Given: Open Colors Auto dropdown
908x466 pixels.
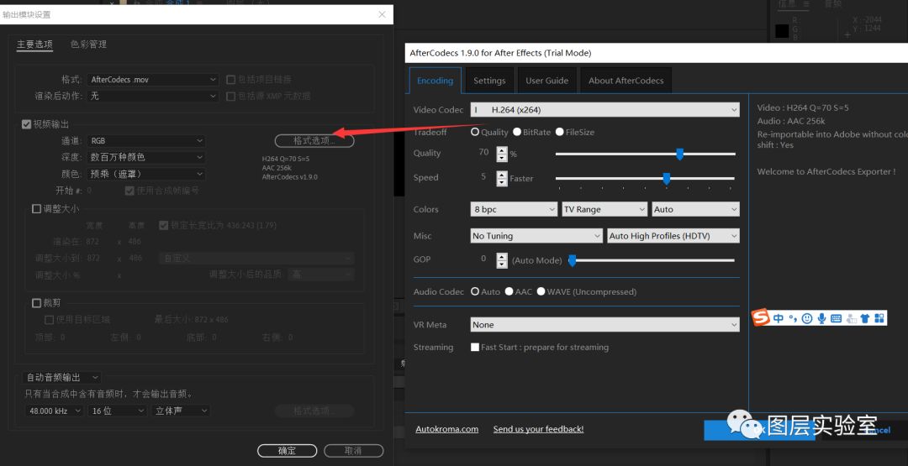Looking at the screenshot, I should pyautogui.click(x=695, y=209).
